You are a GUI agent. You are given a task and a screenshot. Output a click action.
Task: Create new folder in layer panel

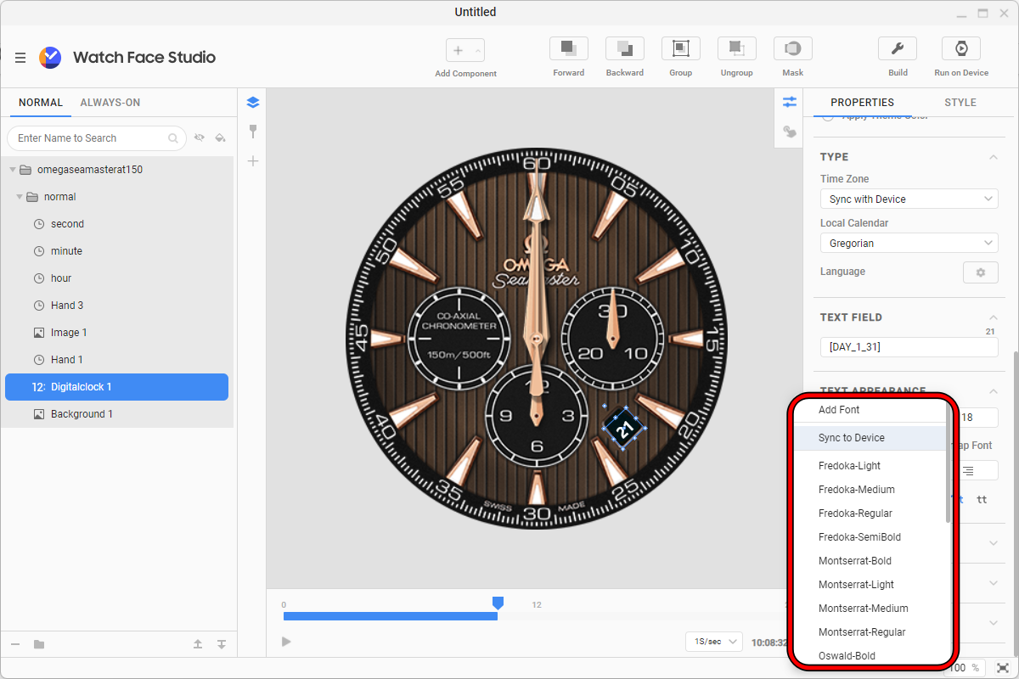pyautogui.click(x=39, y=644)
